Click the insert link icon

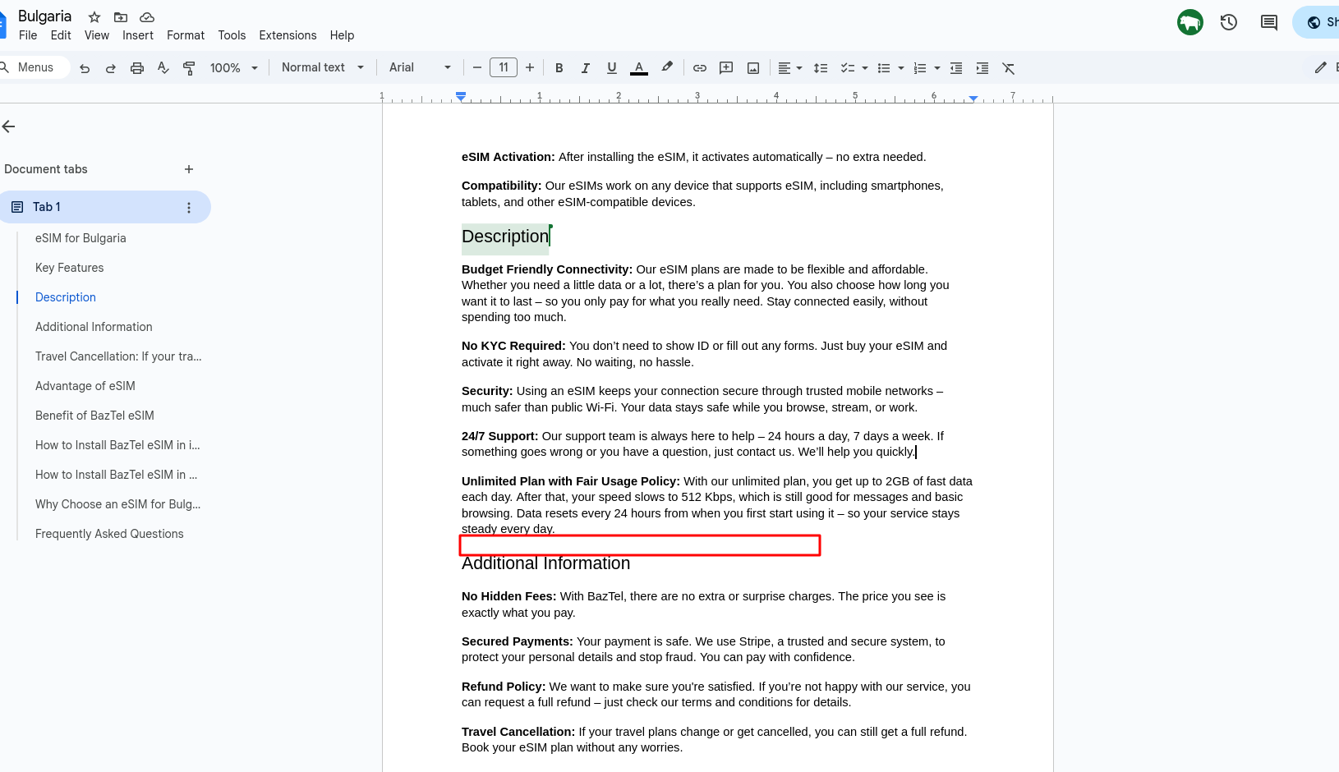tap(700, 68)
